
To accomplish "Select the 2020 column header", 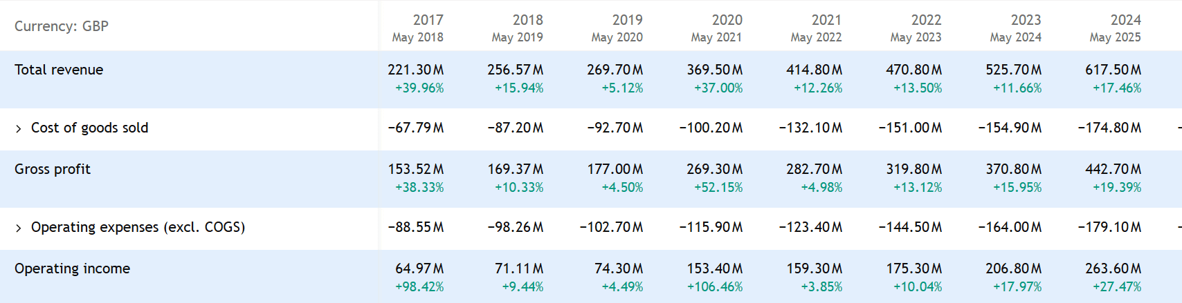I will [x=726, y=21].
